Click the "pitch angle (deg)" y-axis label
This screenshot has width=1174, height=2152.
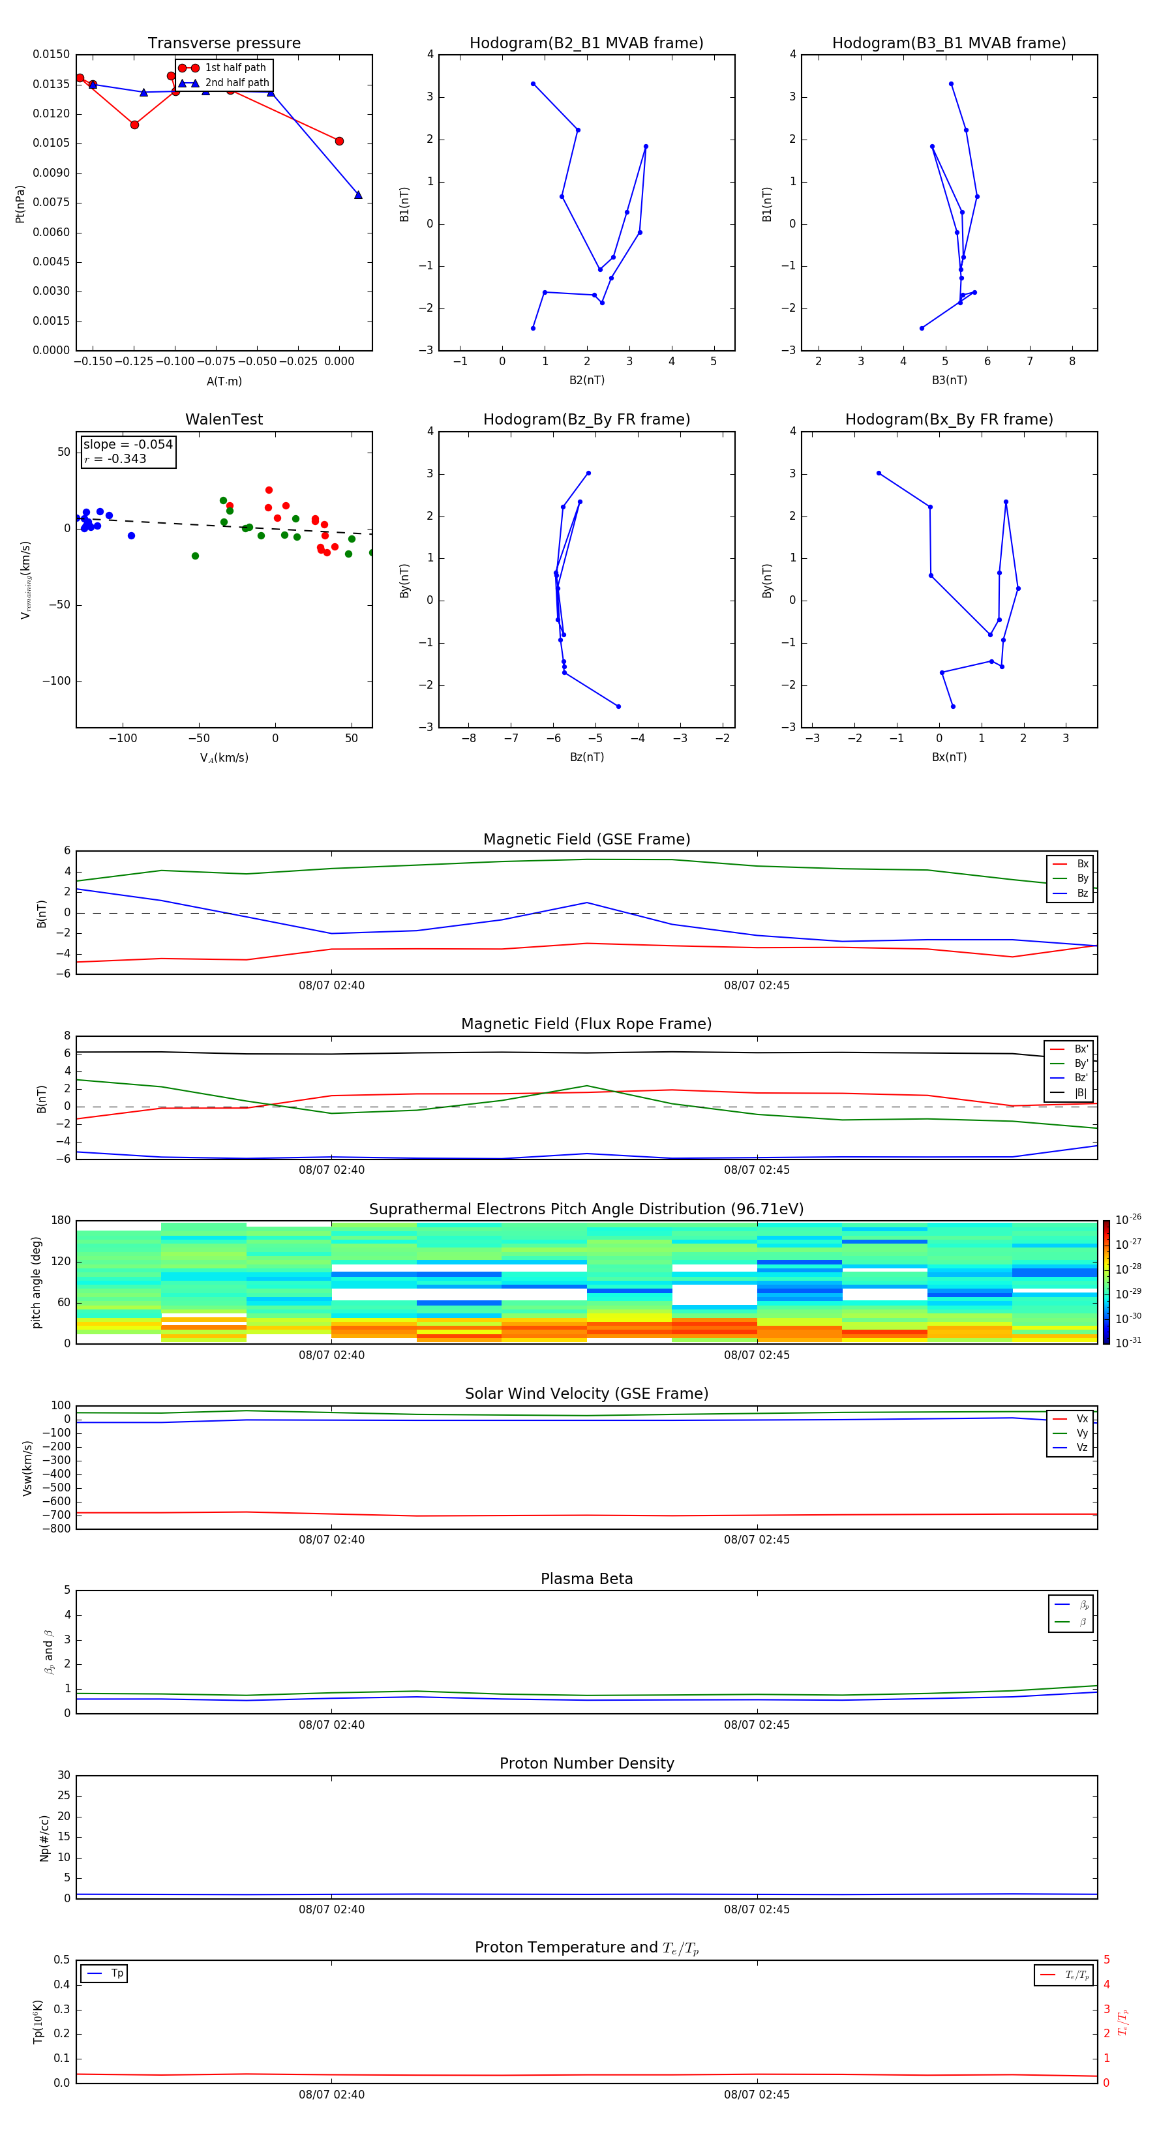tap(36, 1282)
